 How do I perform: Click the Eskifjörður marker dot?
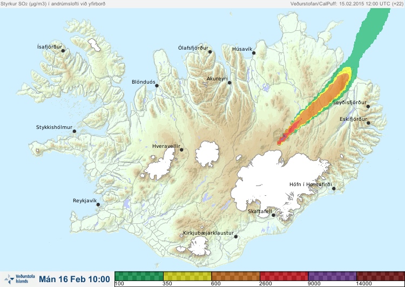click(x=368, y=123)
